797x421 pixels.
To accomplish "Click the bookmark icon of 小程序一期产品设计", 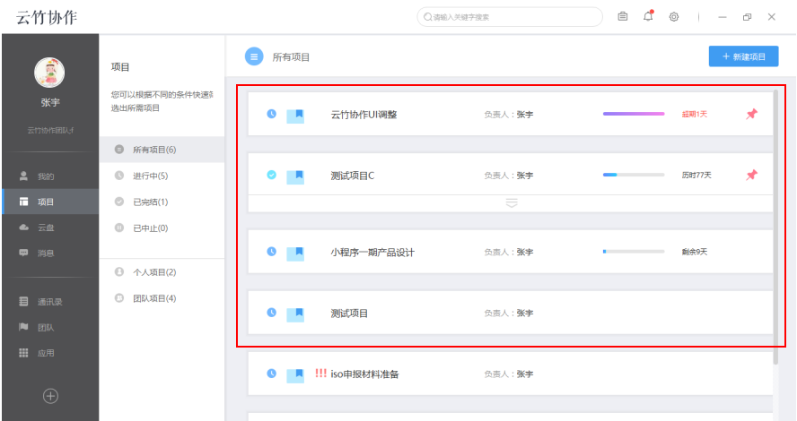I will [x=295, y=253].
